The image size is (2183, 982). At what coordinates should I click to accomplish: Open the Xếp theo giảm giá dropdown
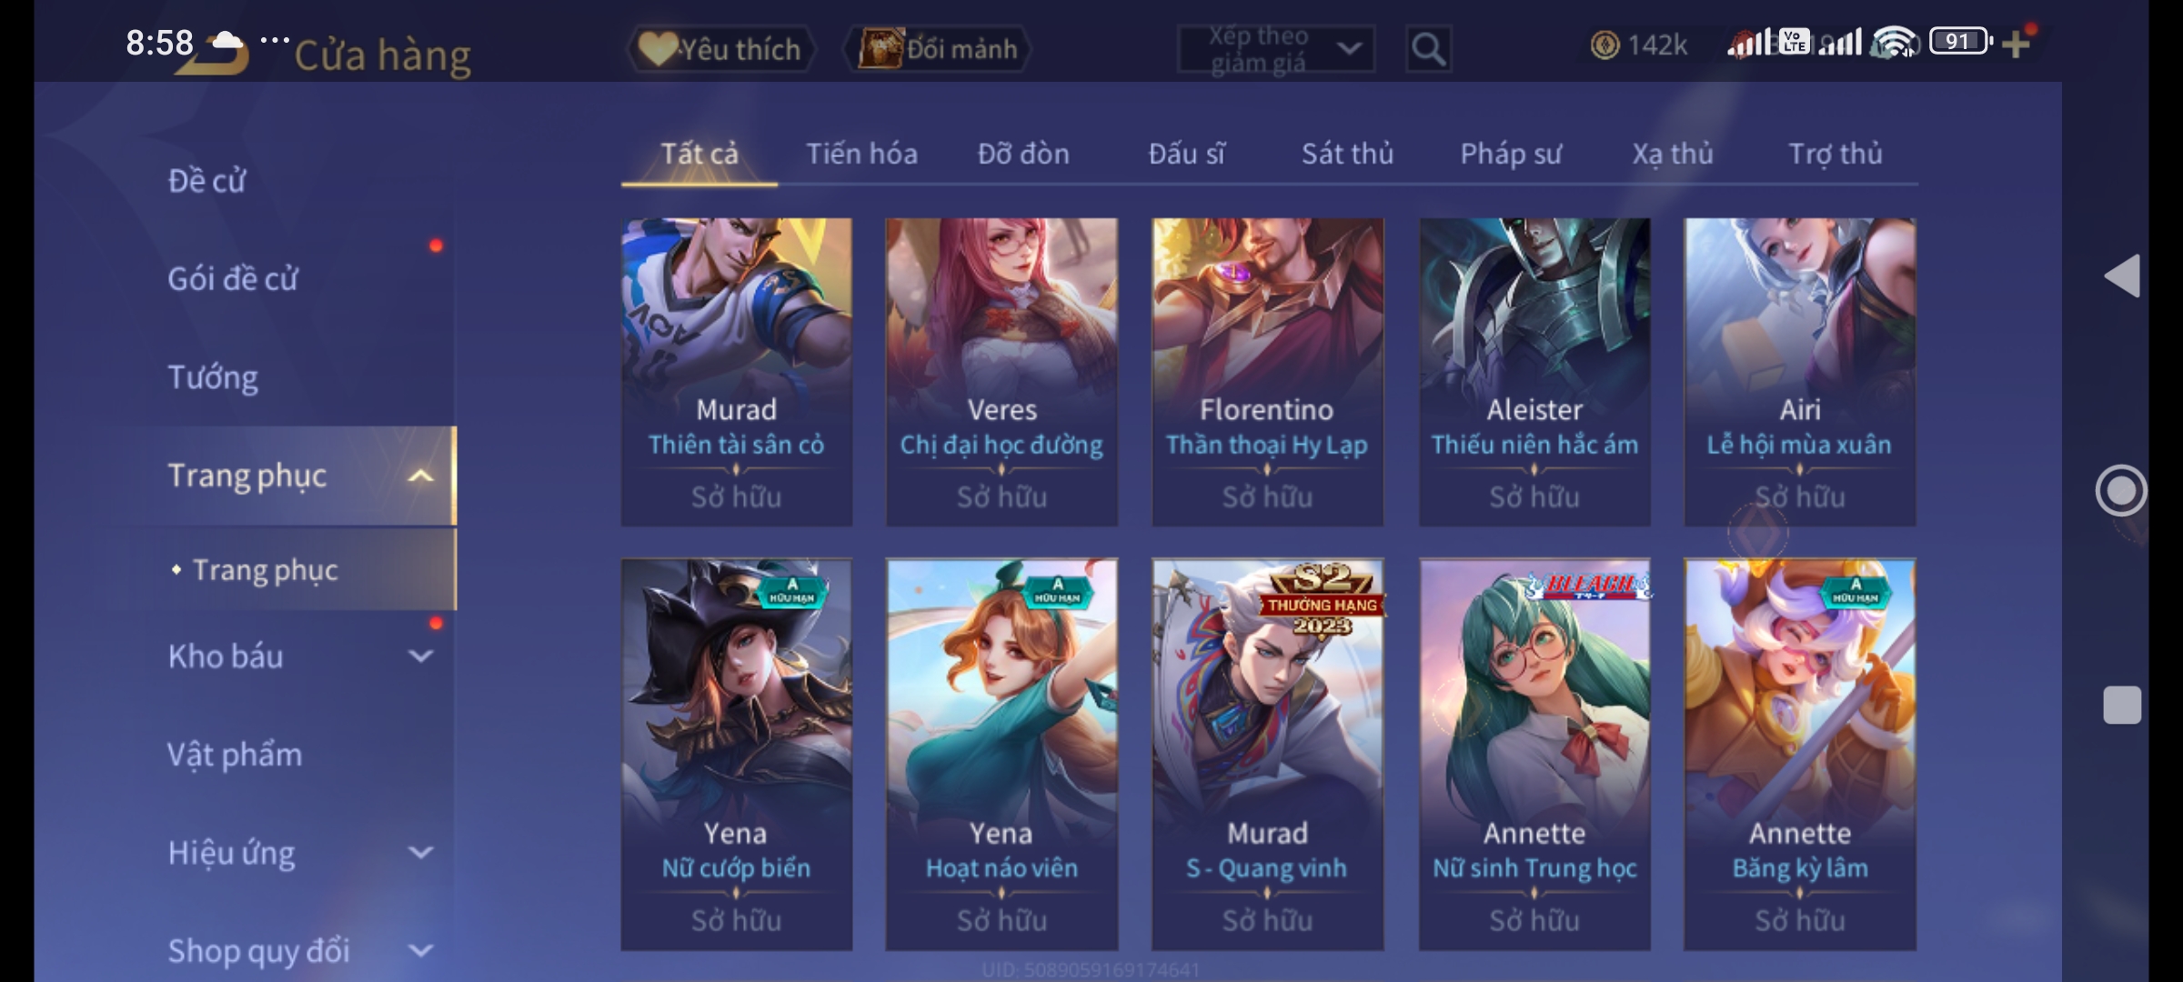(1276, 49)
